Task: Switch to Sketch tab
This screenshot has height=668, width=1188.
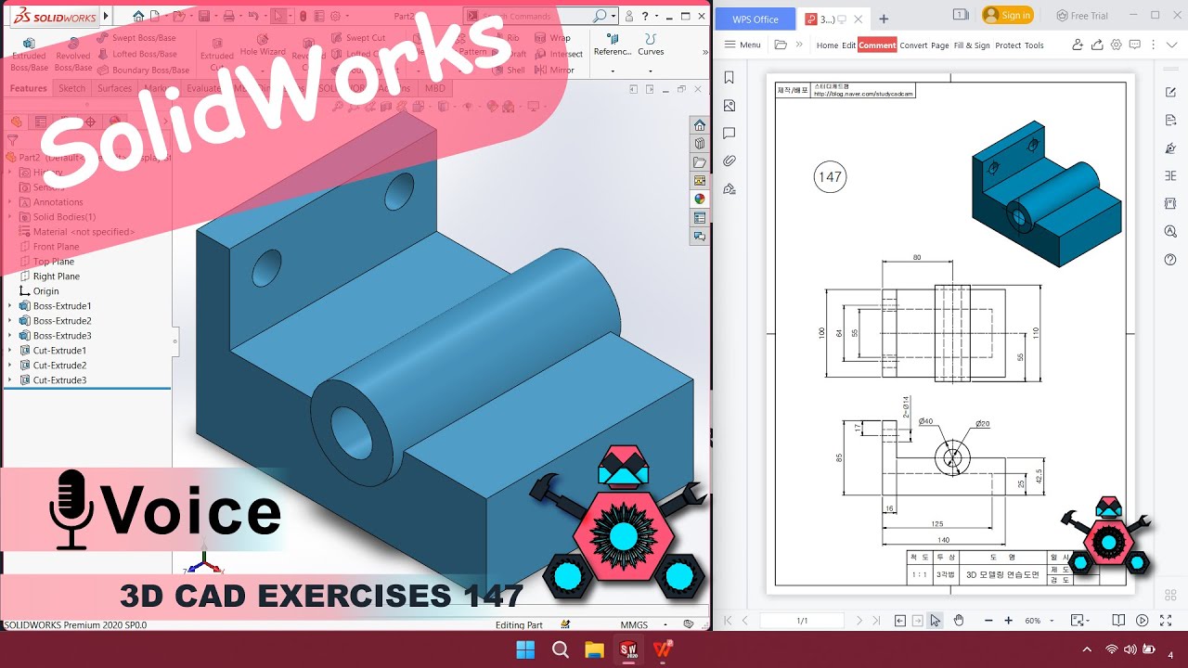Action: 71,88
